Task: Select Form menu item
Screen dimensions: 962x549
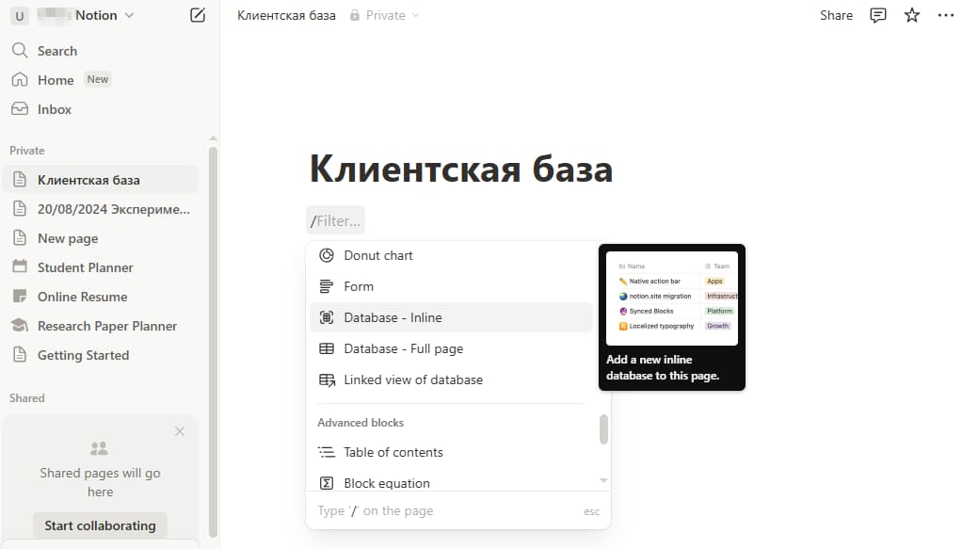Action: pyautogui.click(x=452, y=286)
